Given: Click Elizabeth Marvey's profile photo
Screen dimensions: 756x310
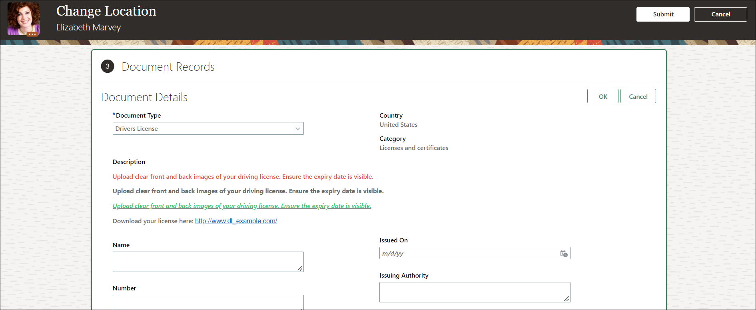Looking at the screenshot, I should [24, 18].
